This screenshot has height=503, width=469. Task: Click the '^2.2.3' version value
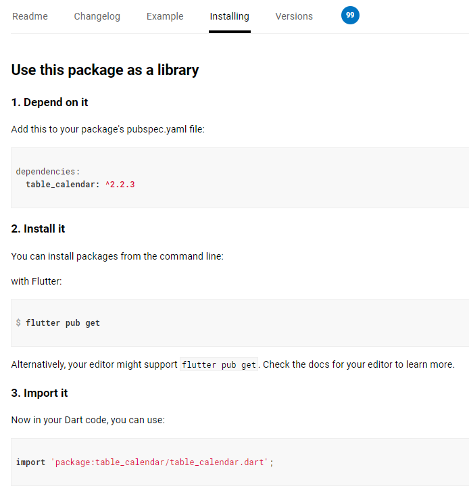point(120,185)
